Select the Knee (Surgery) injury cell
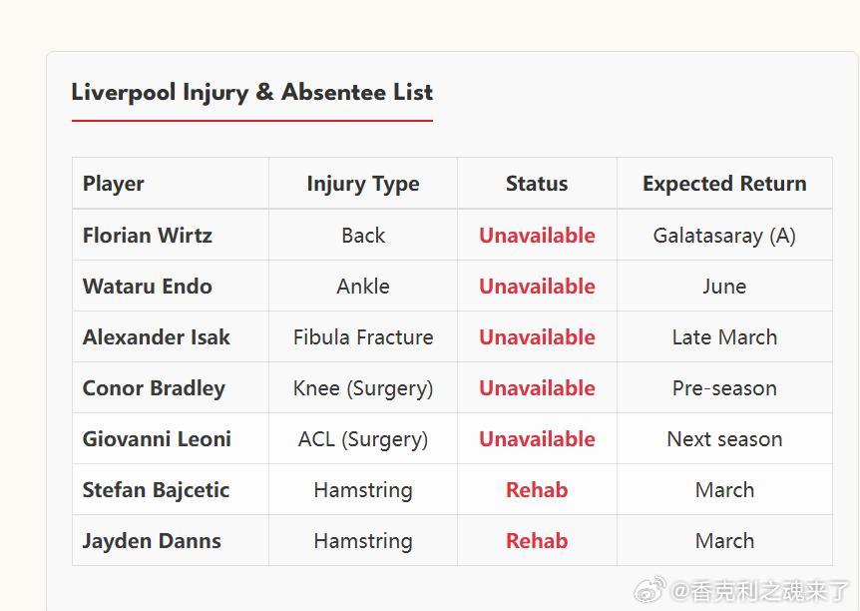Image resolution: width=860 pixels, height=611 pixels. [363, 388]
